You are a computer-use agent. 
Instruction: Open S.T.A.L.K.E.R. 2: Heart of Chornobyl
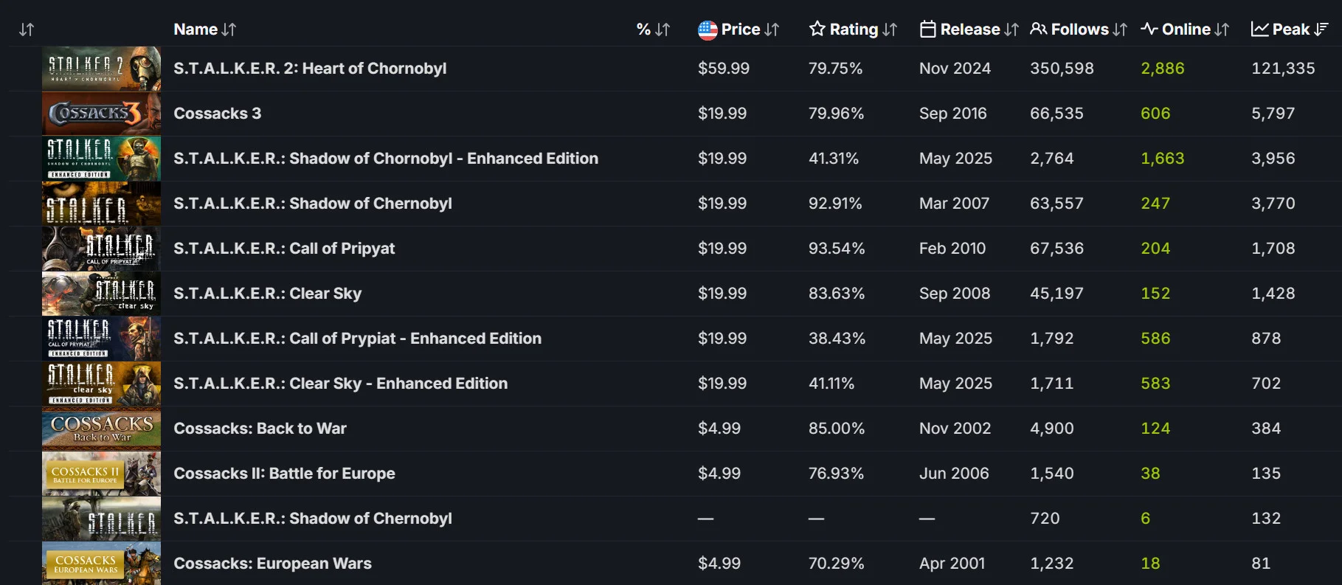(310, 69)
